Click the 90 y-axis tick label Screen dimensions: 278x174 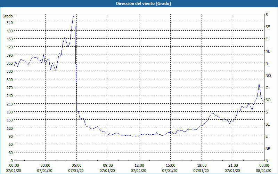coord(11,136)
